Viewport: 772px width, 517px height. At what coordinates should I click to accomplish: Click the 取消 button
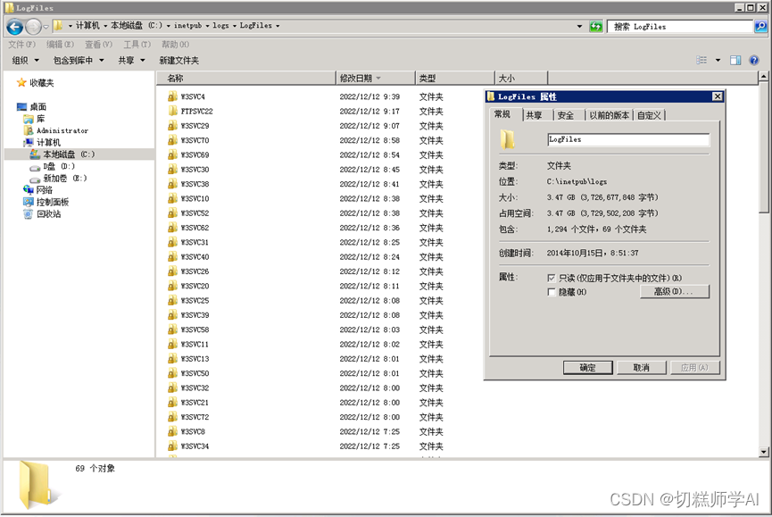(x=641, y=367)
